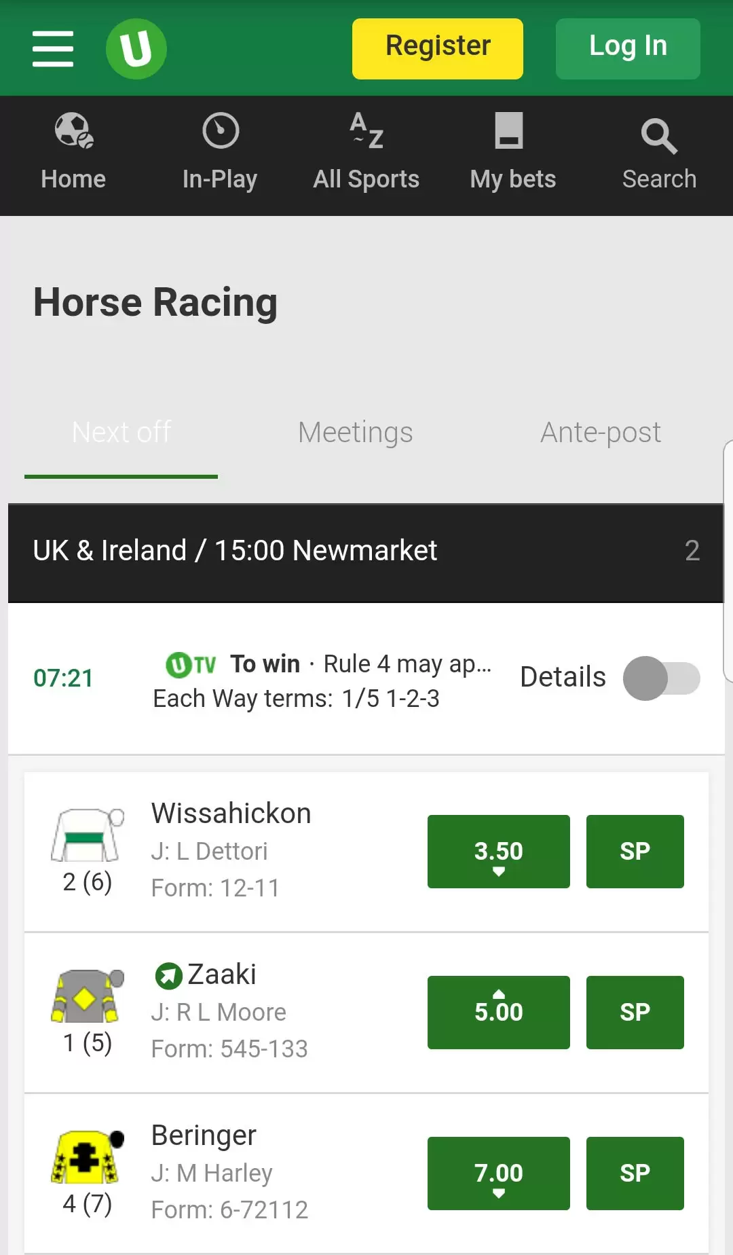Screen dimensions: 733x1255
Task: Select the Next off tab
Action: (x=121, y=433)
